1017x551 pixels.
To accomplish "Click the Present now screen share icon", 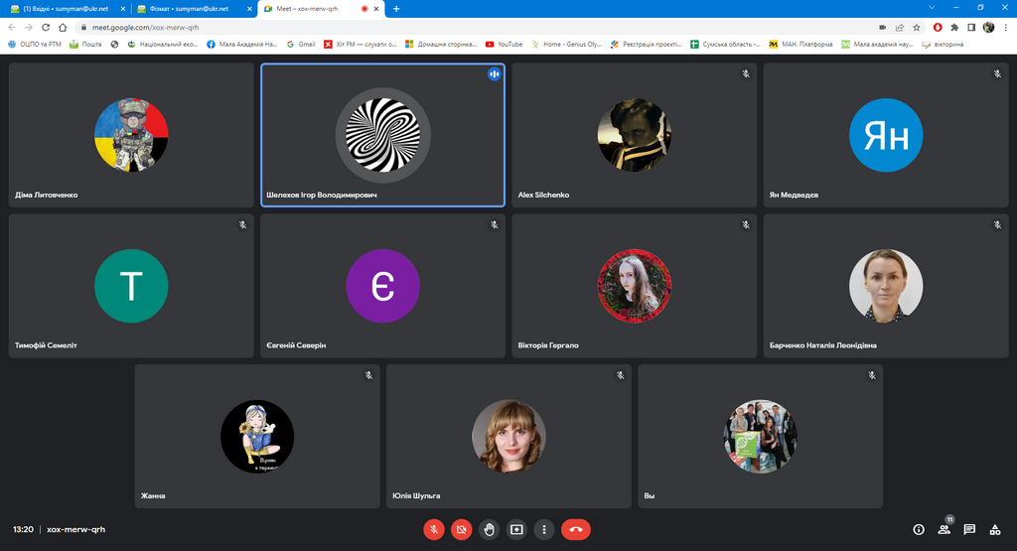I will [516, 529].
